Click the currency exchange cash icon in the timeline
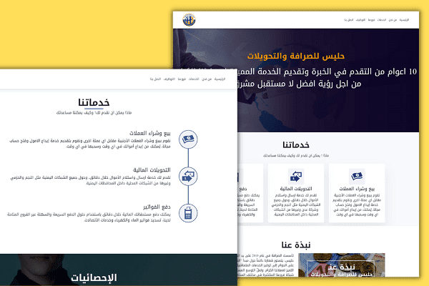The image size is (429, 286). 187,139
